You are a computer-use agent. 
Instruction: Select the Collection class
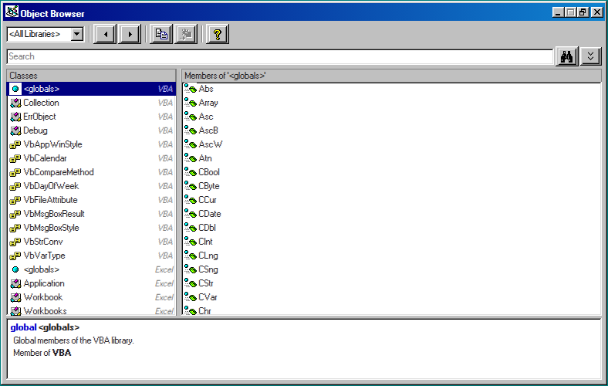pyautogui.click(x=92, y=103)
